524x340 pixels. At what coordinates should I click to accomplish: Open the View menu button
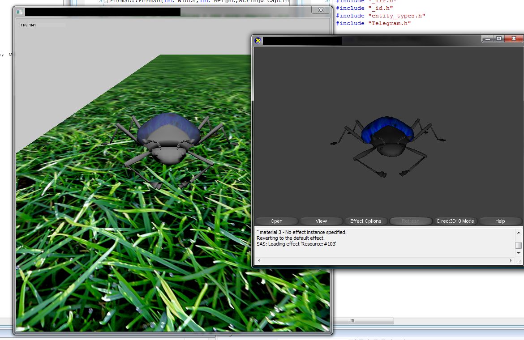coord(321,221)
